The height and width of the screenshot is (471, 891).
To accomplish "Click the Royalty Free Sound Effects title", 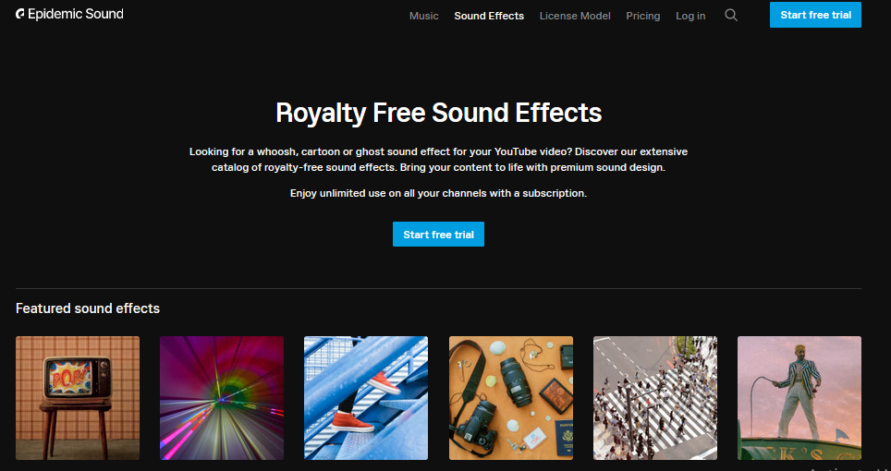I will pyautogui.click(x=438, y=113).
